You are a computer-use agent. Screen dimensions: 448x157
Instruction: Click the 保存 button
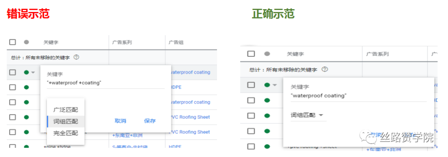coord(150,121)
